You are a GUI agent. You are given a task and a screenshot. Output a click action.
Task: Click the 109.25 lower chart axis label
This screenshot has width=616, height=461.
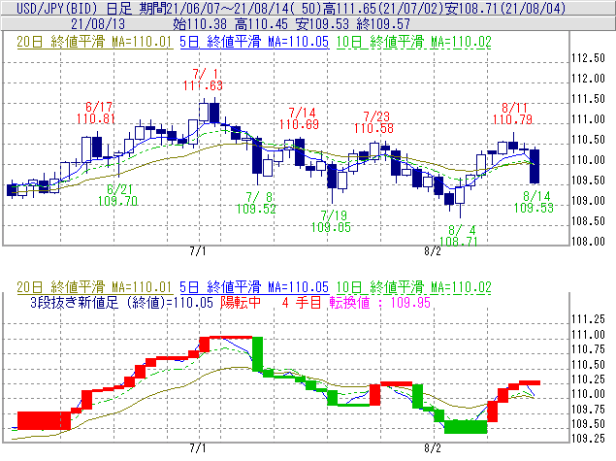588,439
